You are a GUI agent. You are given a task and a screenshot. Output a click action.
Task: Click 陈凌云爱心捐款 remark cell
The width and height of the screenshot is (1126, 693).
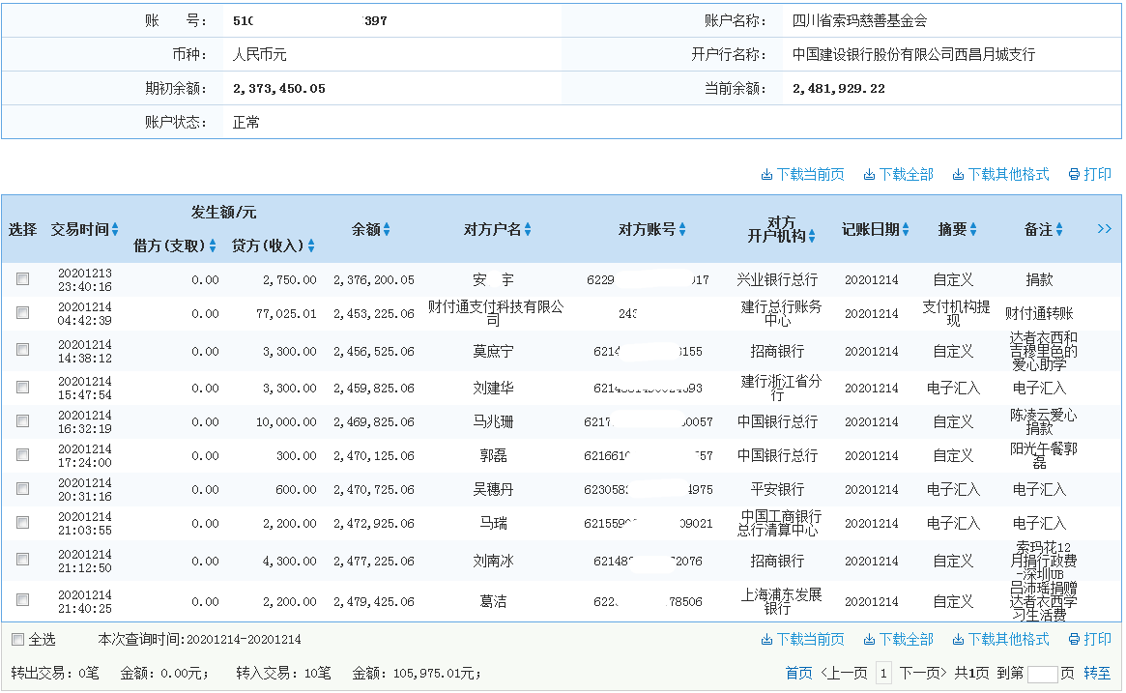pyautogui.click(x=1043, y=422)
